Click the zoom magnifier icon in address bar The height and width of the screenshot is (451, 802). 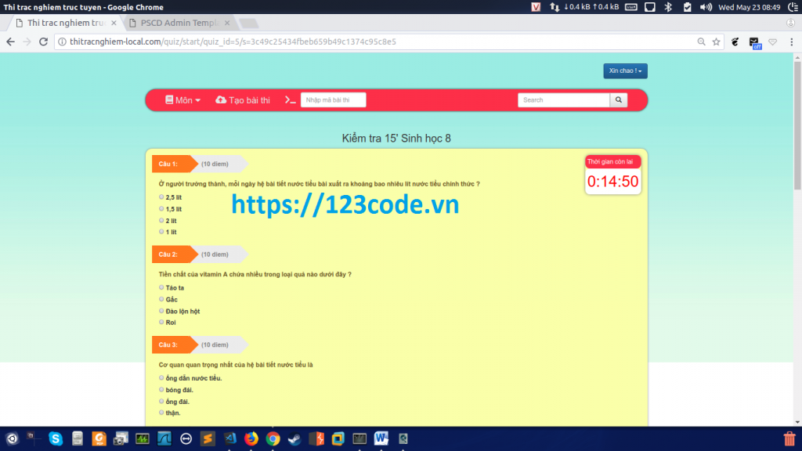pos(701,42)
